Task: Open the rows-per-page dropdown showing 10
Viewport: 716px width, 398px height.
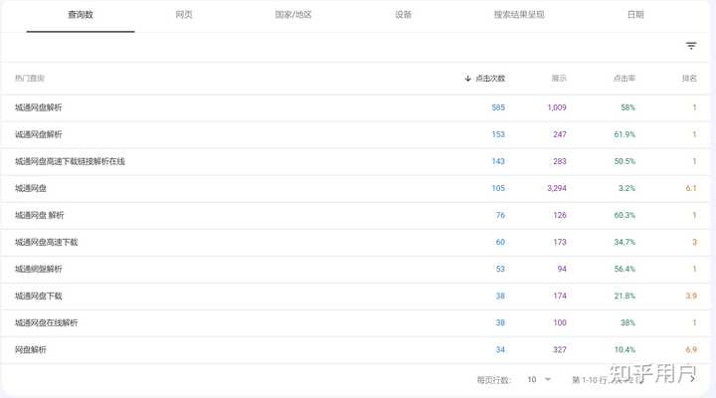Action: [539, 380]
